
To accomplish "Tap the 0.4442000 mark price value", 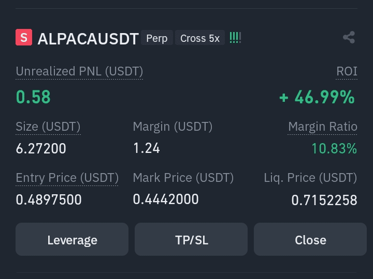I will [166, 199].
